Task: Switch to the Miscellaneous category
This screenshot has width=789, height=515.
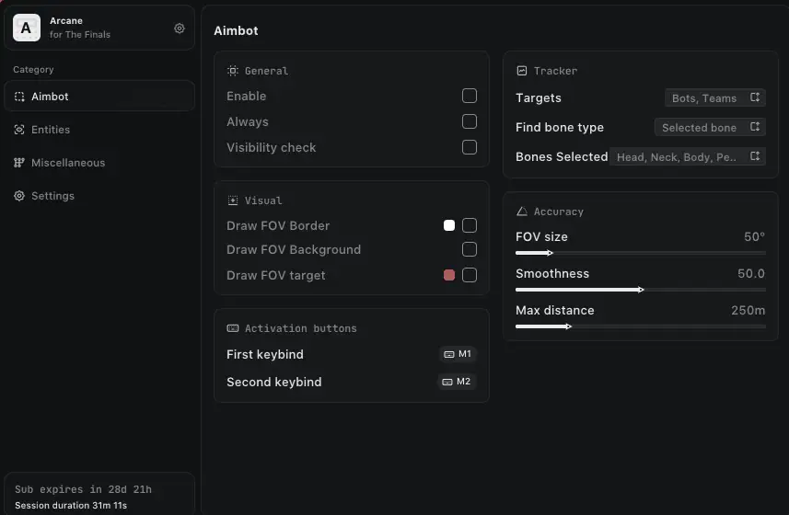Action: click(x=99, y=163)
